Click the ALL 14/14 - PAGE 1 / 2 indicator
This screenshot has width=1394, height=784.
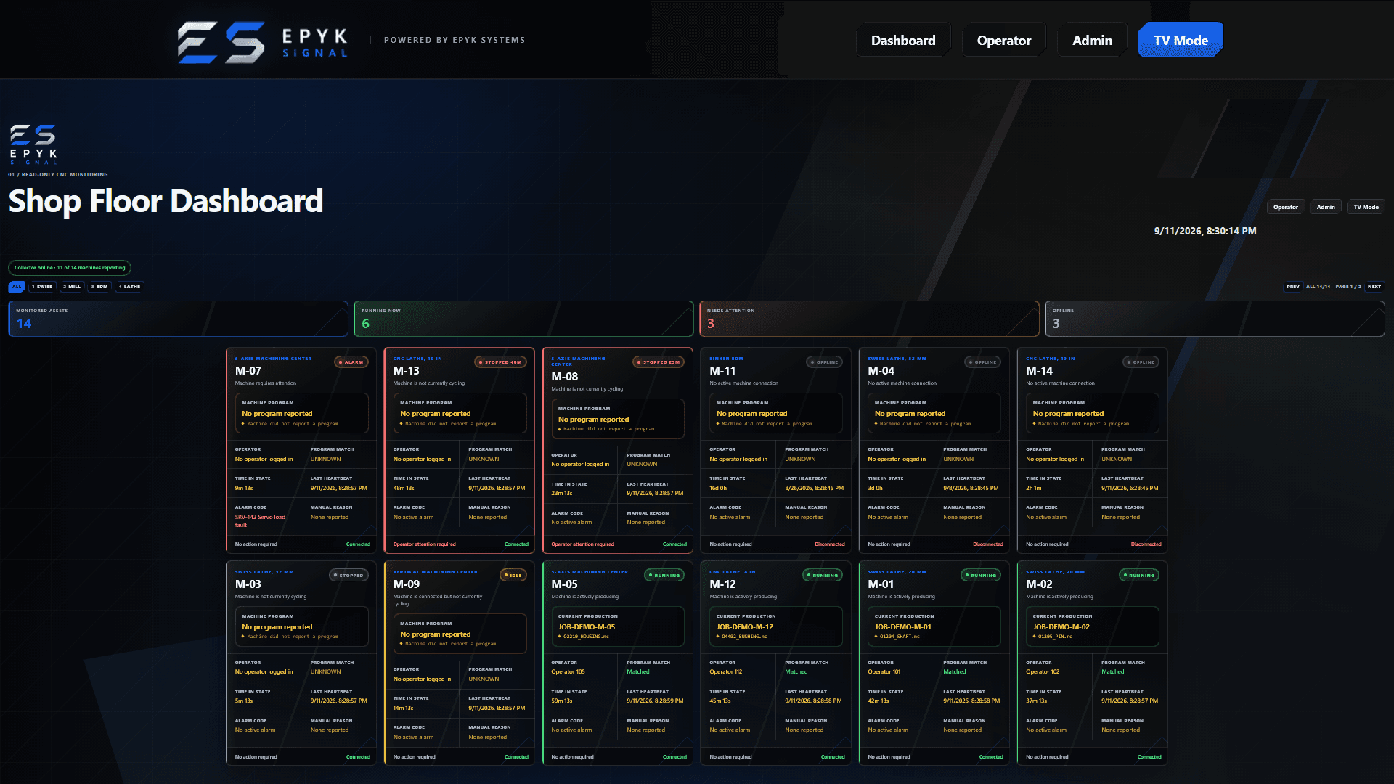click(x=1334, y=287)
